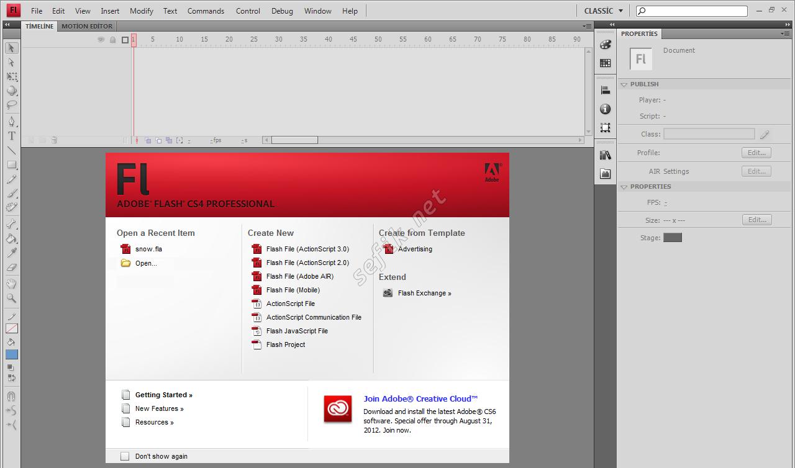Viewport: 795px width, 468px height.
Task: Collapse the PUBLISH section
Action: point(624,84)
